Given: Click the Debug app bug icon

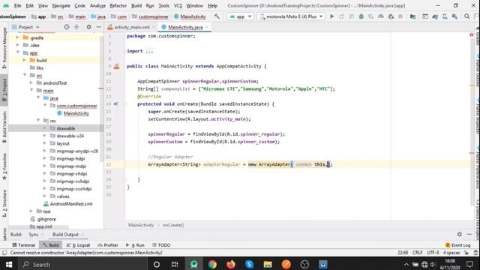Looking at the screenshot, I should click(361, 16).
